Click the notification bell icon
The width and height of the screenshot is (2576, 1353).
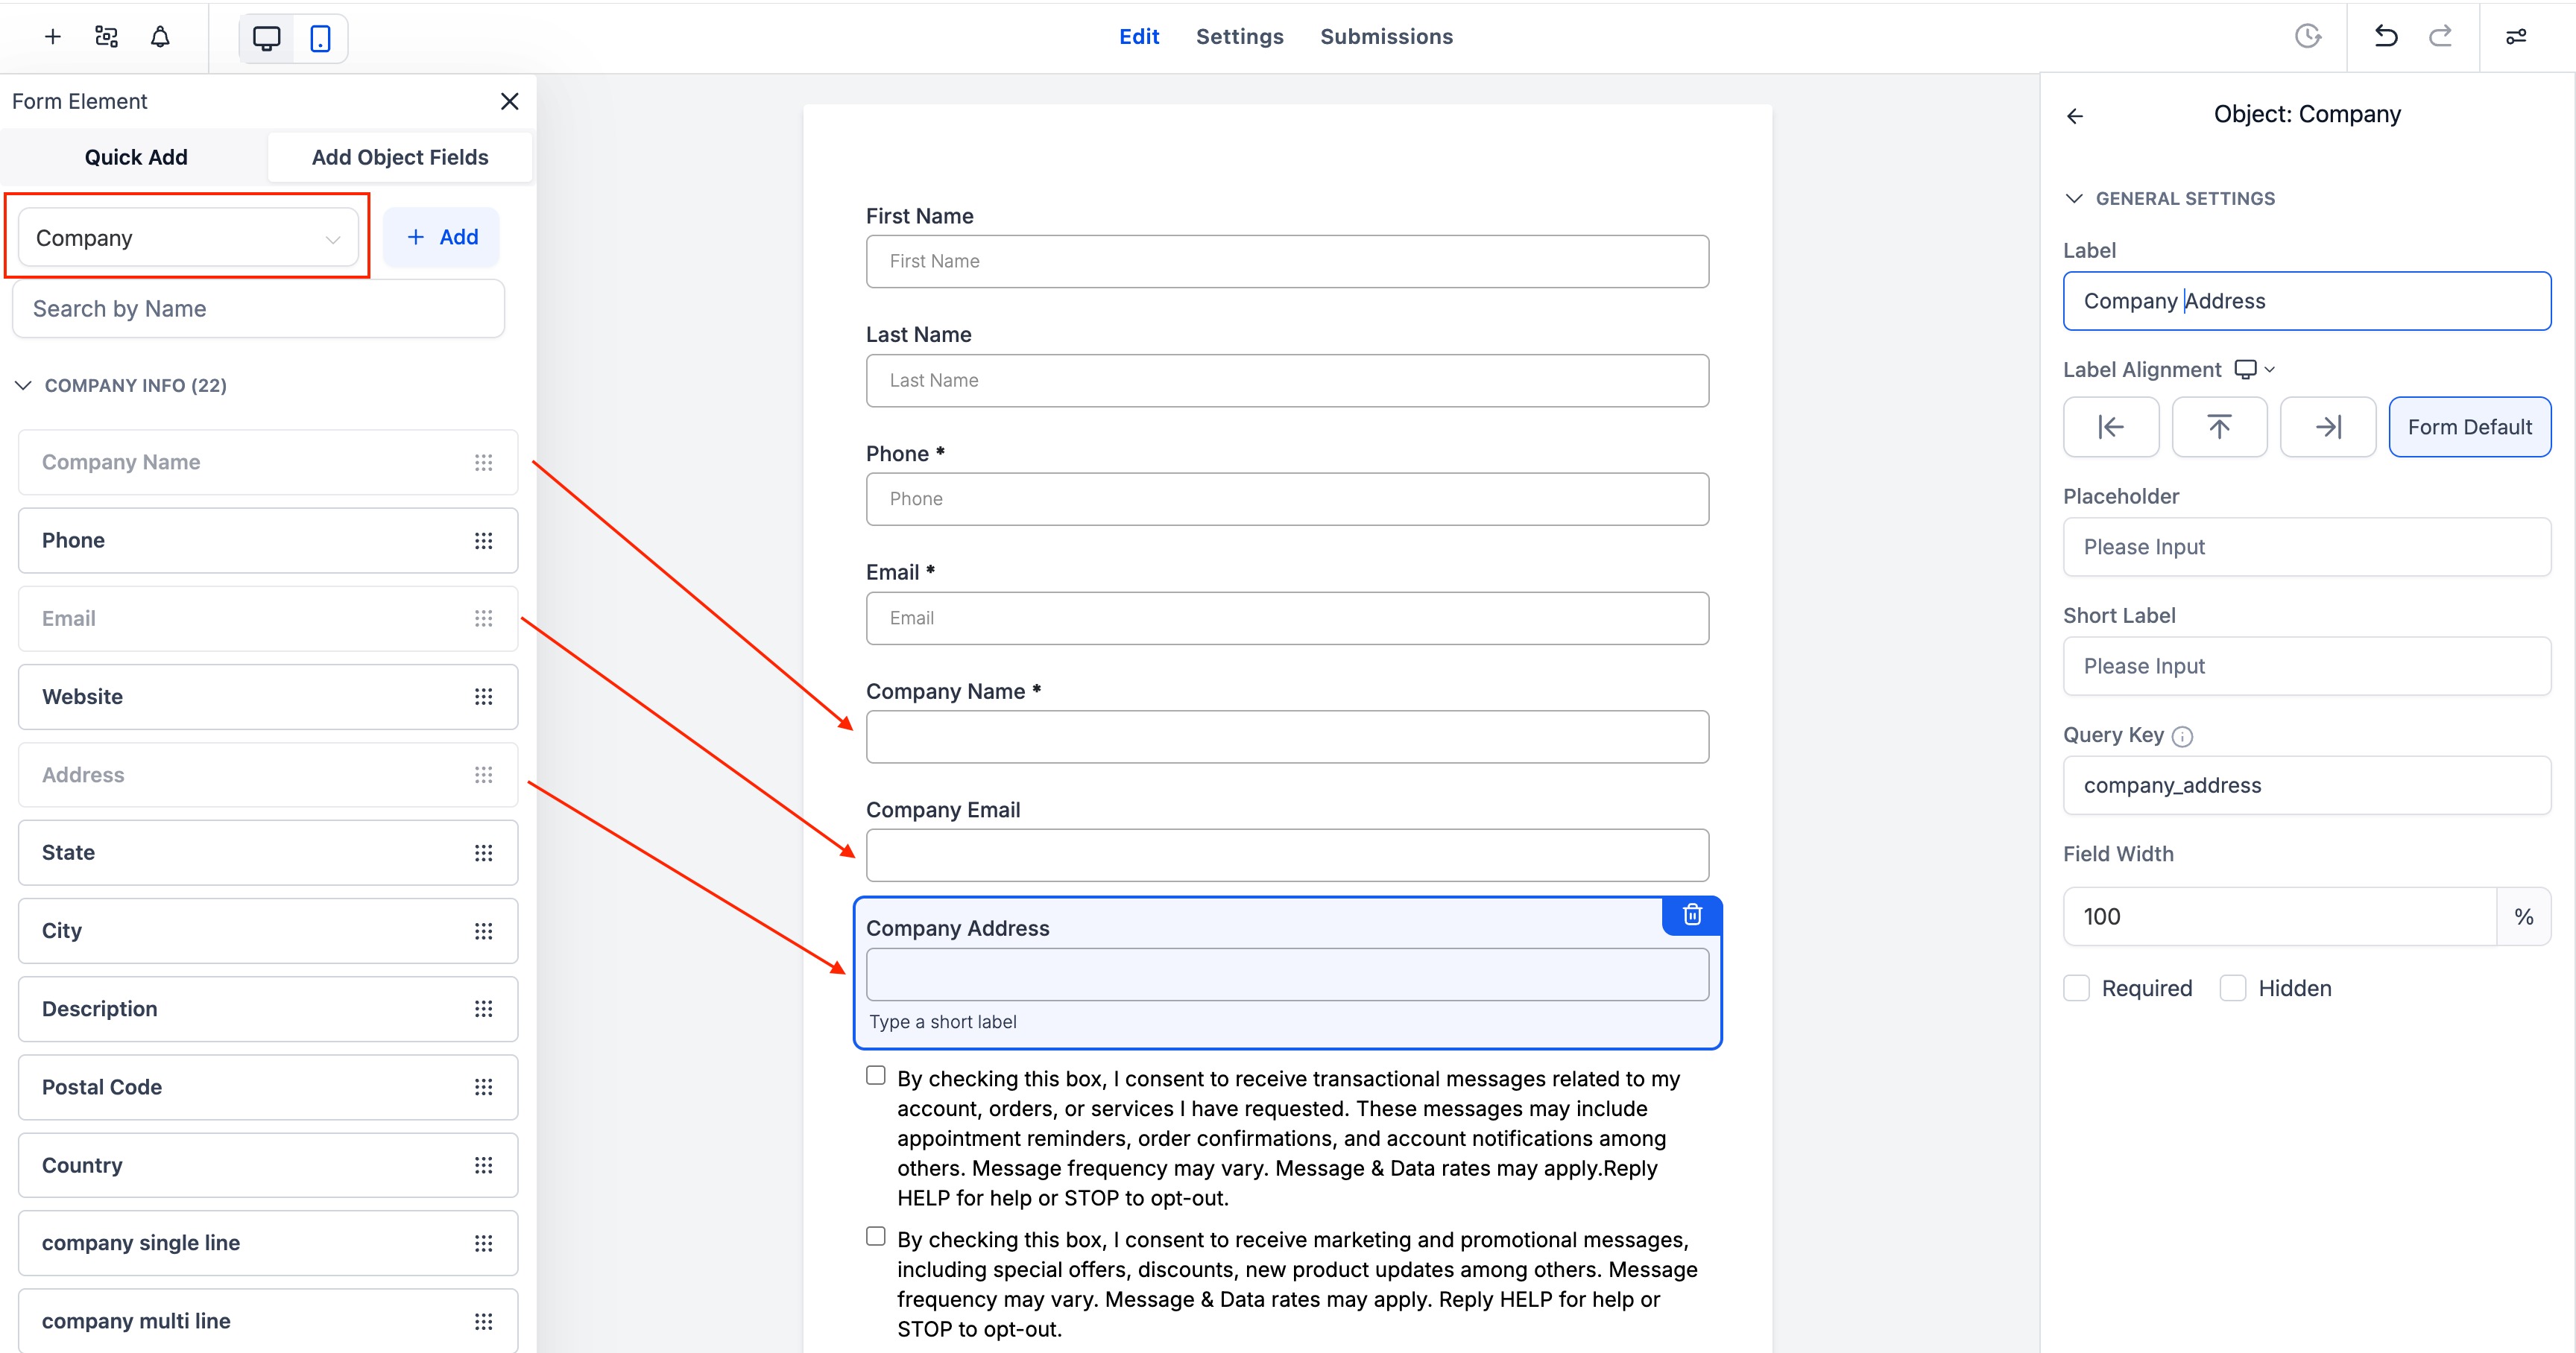tap(160, 37)
